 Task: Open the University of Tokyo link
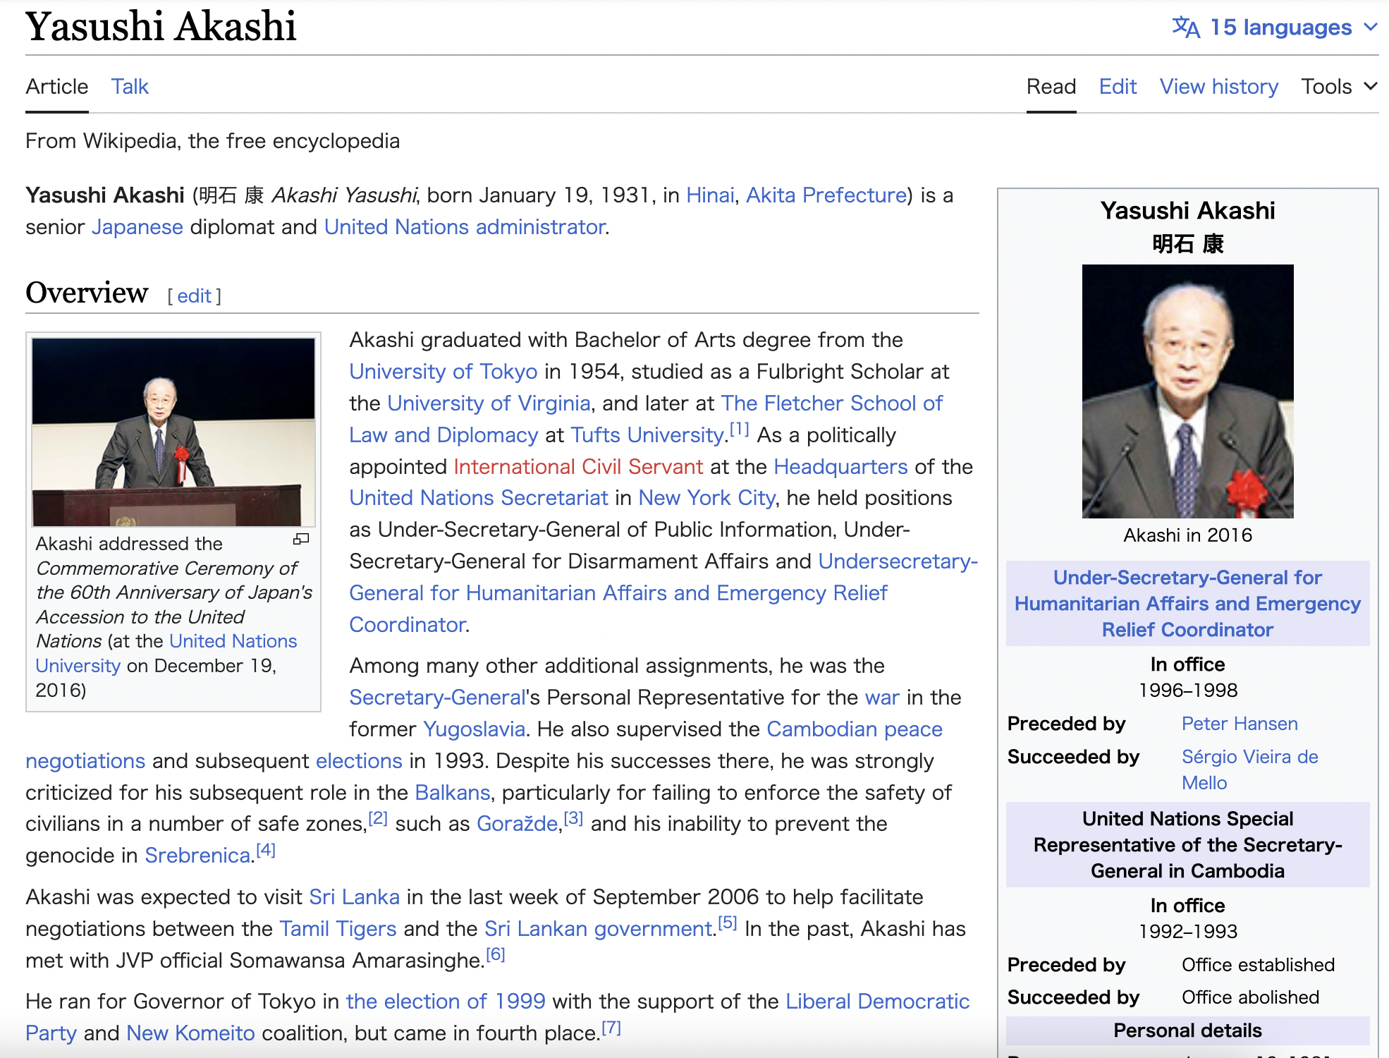coord(443,372)
